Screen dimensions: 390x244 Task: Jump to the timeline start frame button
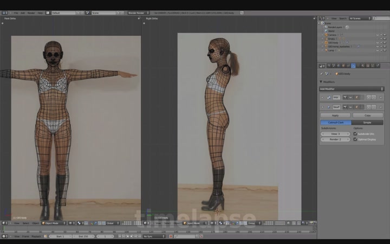coord(120,236)
